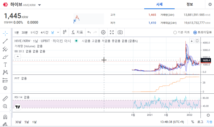Image resolution: width=214 pixels, height=127 pixels.
Task: Click the HIVE coin logo
Action: [6, 5]
